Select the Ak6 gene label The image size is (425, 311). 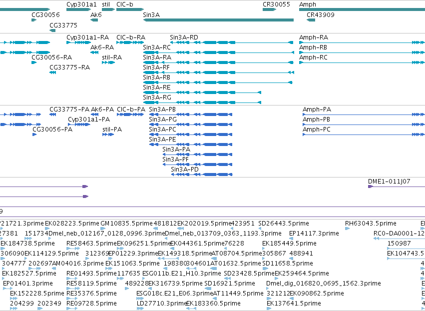[x=96, y=14]
